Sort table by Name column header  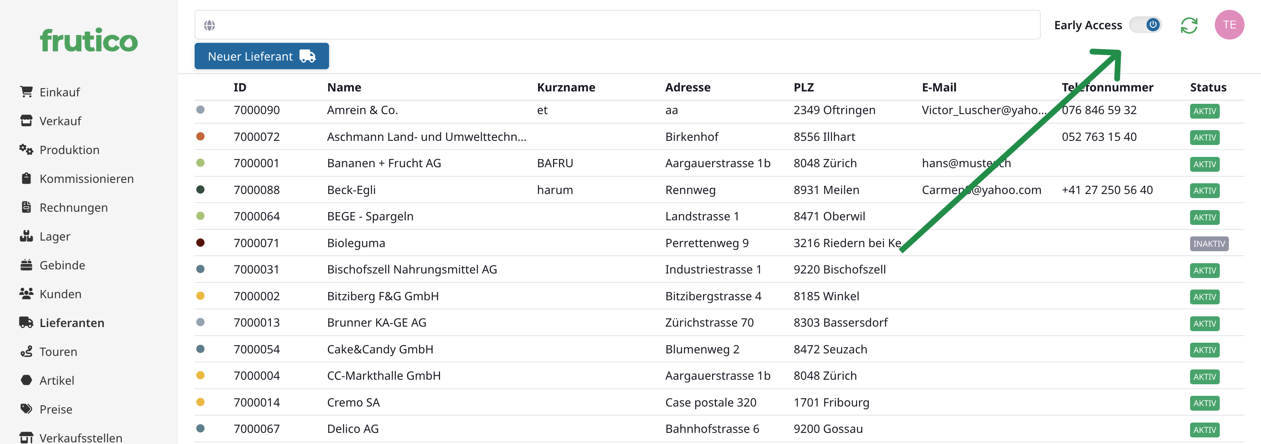[344, 87]
